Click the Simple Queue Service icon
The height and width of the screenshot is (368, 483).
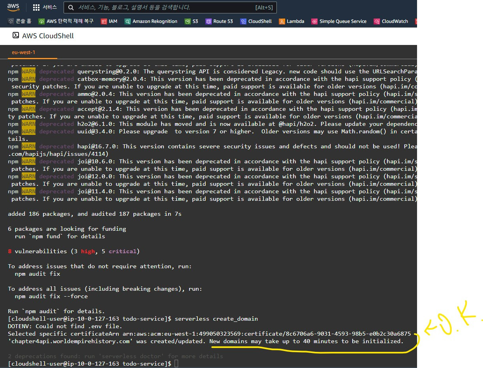click(x=314, y=21)
